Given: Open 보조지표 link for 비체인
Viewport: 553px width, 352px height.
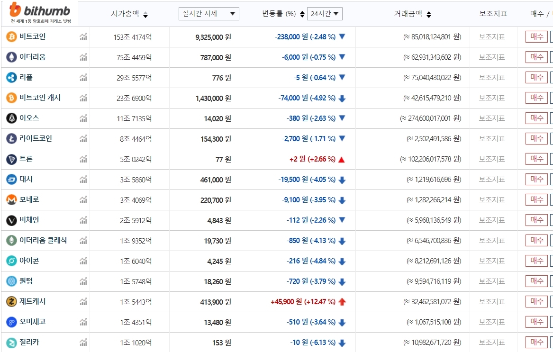Looking at the screenshot, I should tap(492, 220).
